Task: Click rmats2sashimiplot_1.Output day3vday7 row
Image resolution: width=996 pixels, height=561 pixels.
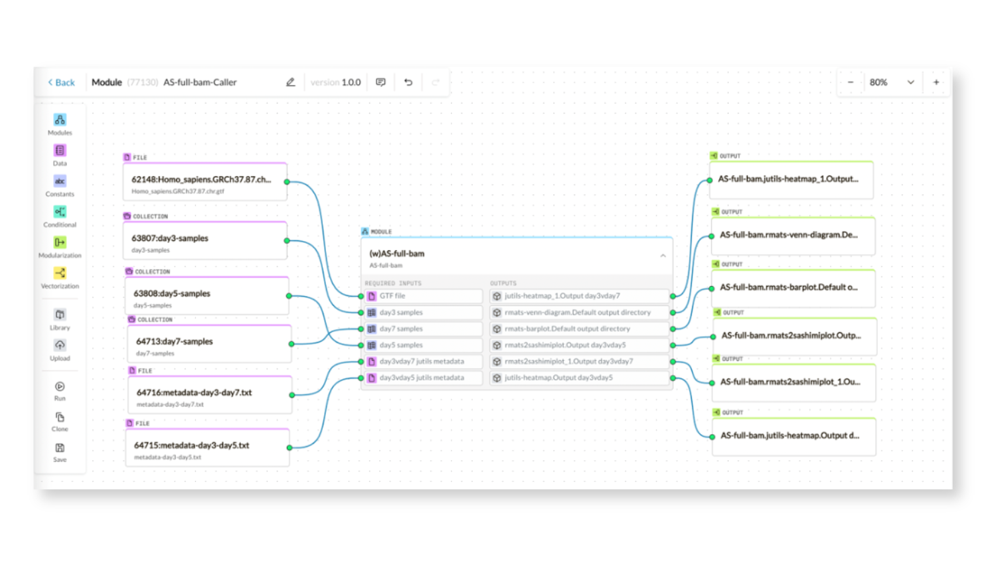Action: (580, 361)
